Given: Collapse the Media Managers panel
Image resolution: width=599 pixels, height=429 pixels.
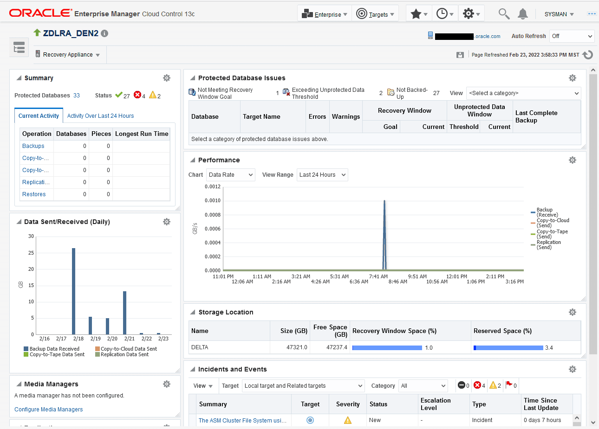Looking at the screenshot, I should tap(19, 384).
